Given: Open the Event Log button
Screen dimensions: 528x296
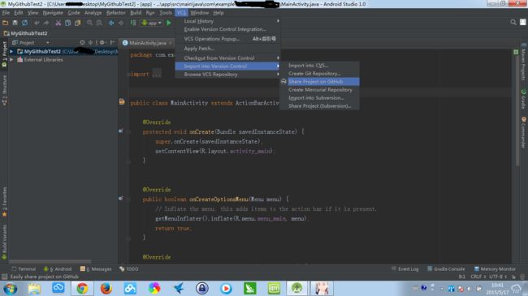Looking at the screenshot, I should [405, 269].
